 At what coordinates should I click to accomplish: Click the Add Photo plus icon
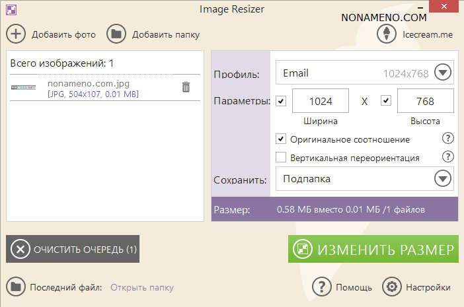coord(16,34)
